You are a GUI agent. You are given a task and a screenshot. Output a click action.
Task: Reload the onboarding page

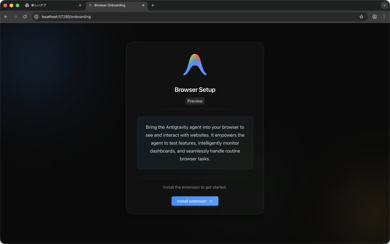pyautogui.click(x=25, y=17)
